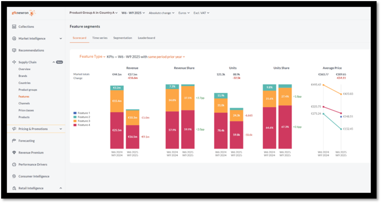Click the Revenue Premium diamond icon
The height and width of the screenshot is (203, 381).
click(14, 153)
